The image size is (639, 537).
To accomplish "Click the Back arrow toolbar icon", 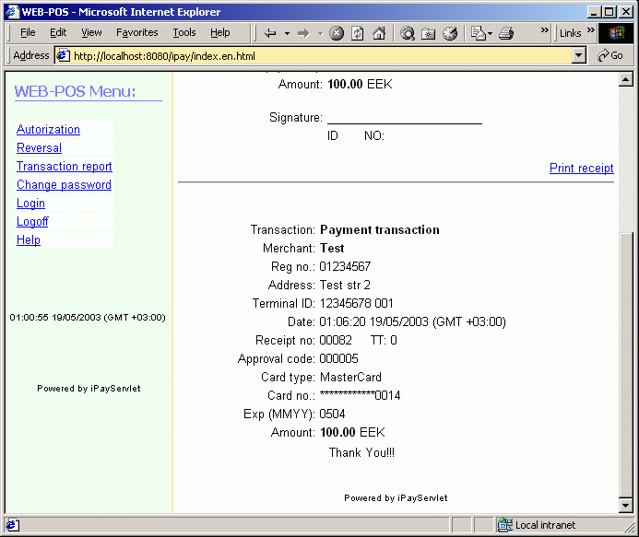I will pos(270,33).
